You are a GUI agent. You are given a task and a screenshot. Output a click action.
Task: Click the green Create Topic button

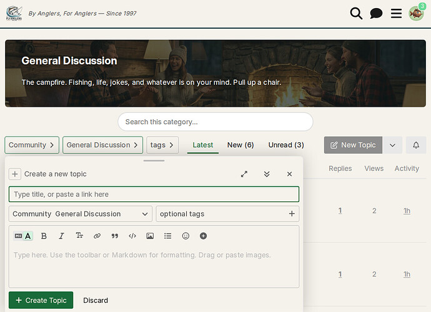(x=41, y=300)
